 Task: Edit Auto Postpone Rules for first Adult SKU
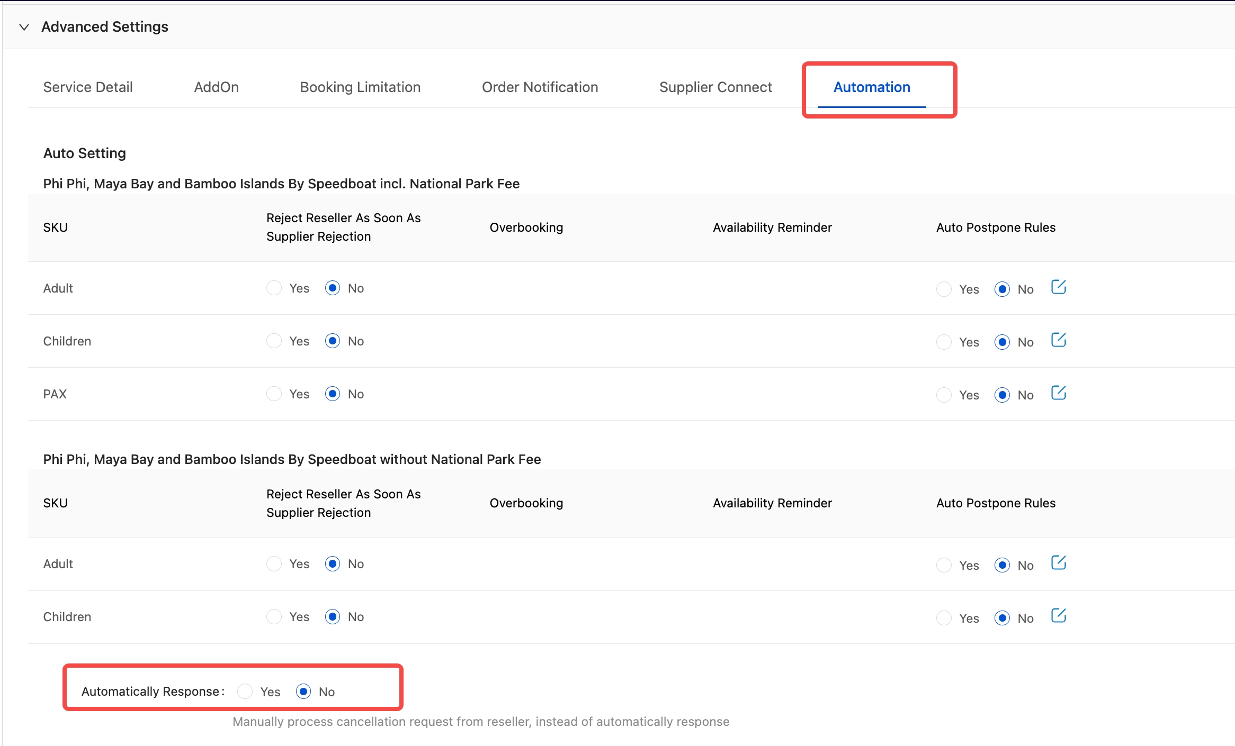[x=1058, y=287]
